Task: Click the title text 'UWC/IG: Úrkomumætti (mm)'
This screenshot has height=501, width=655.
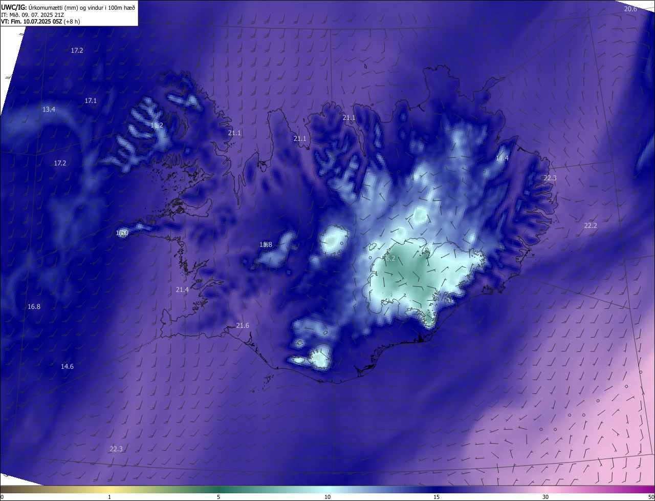Action: click(x=40, y=7)
